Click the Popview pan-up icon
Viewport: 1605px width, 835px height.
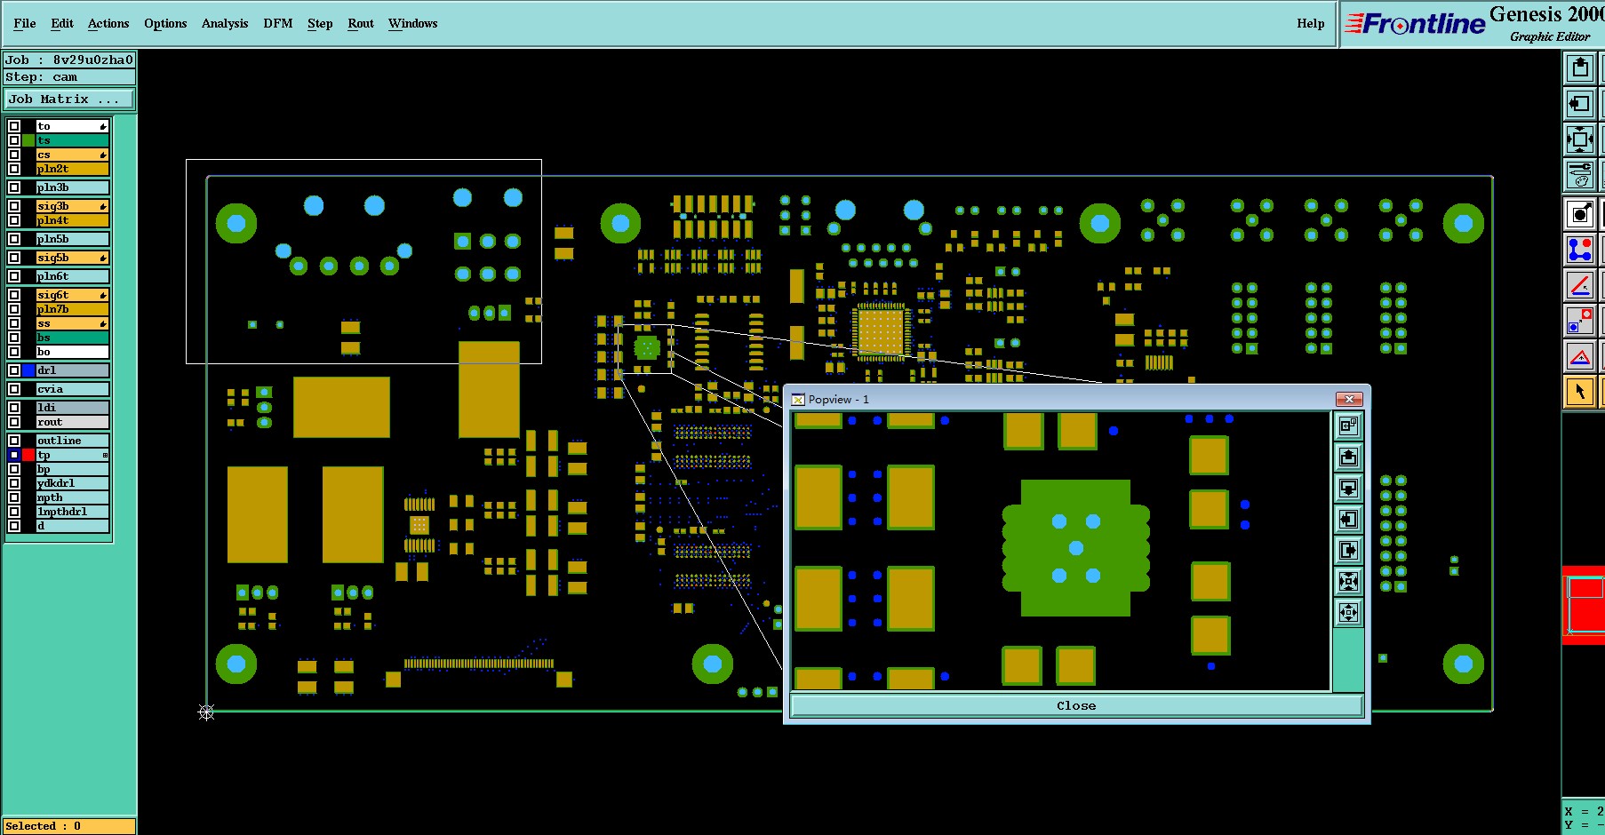tap(1348, 457)
